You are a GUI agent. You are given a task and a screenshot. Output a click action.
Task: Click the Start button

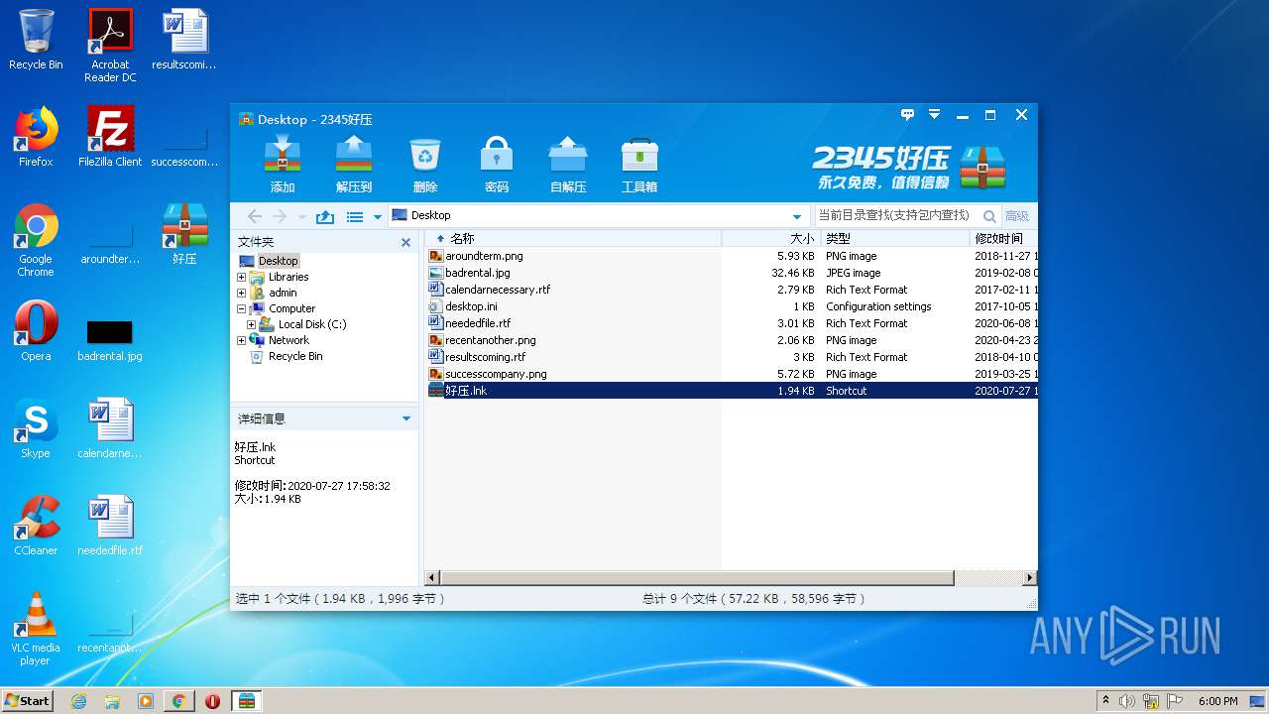point(28,700)
